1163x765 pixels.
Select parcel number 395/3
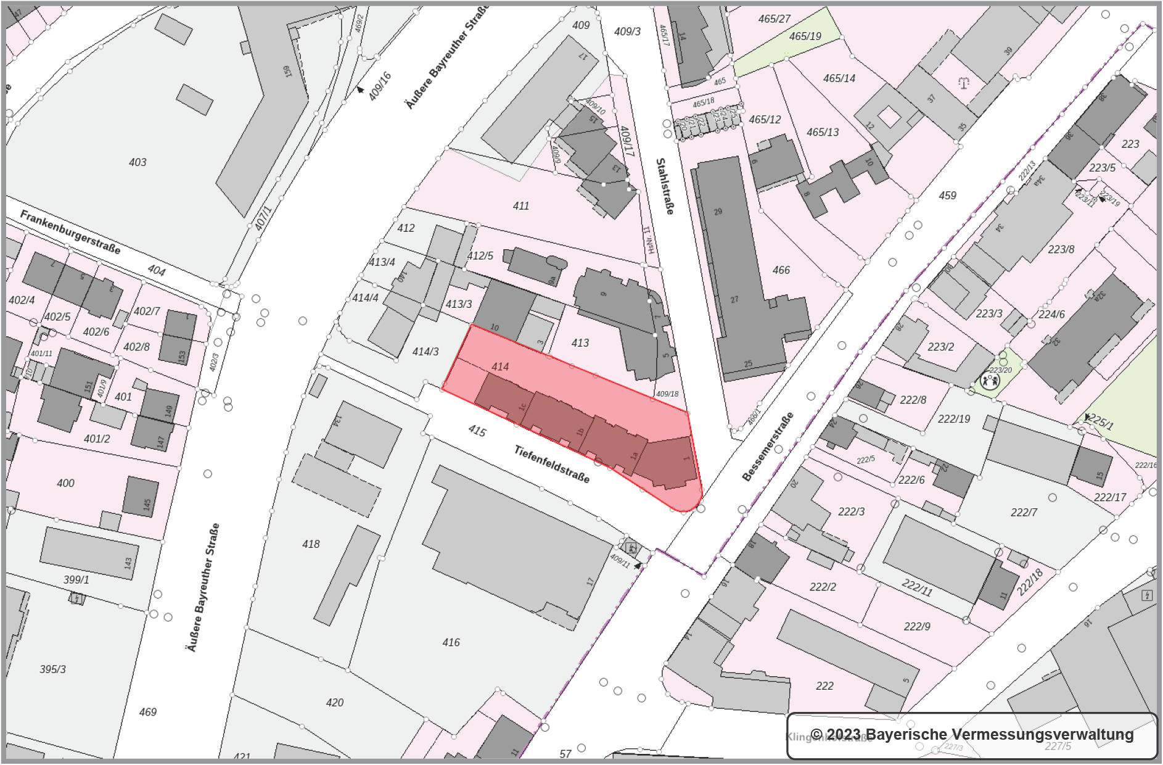pyautogui.click(x=52, y=669)
